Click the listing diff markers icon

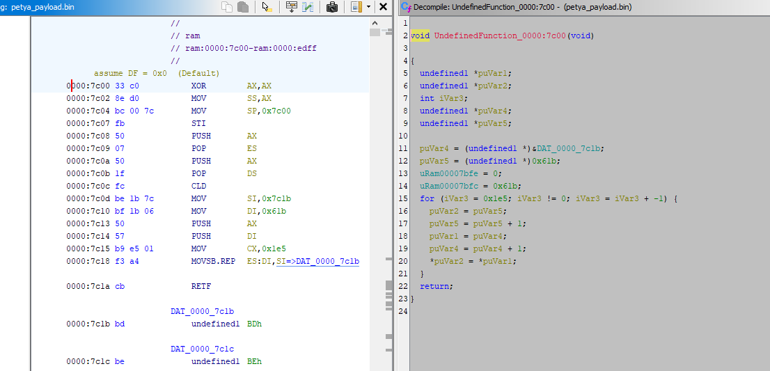click(x=308, y=7)
